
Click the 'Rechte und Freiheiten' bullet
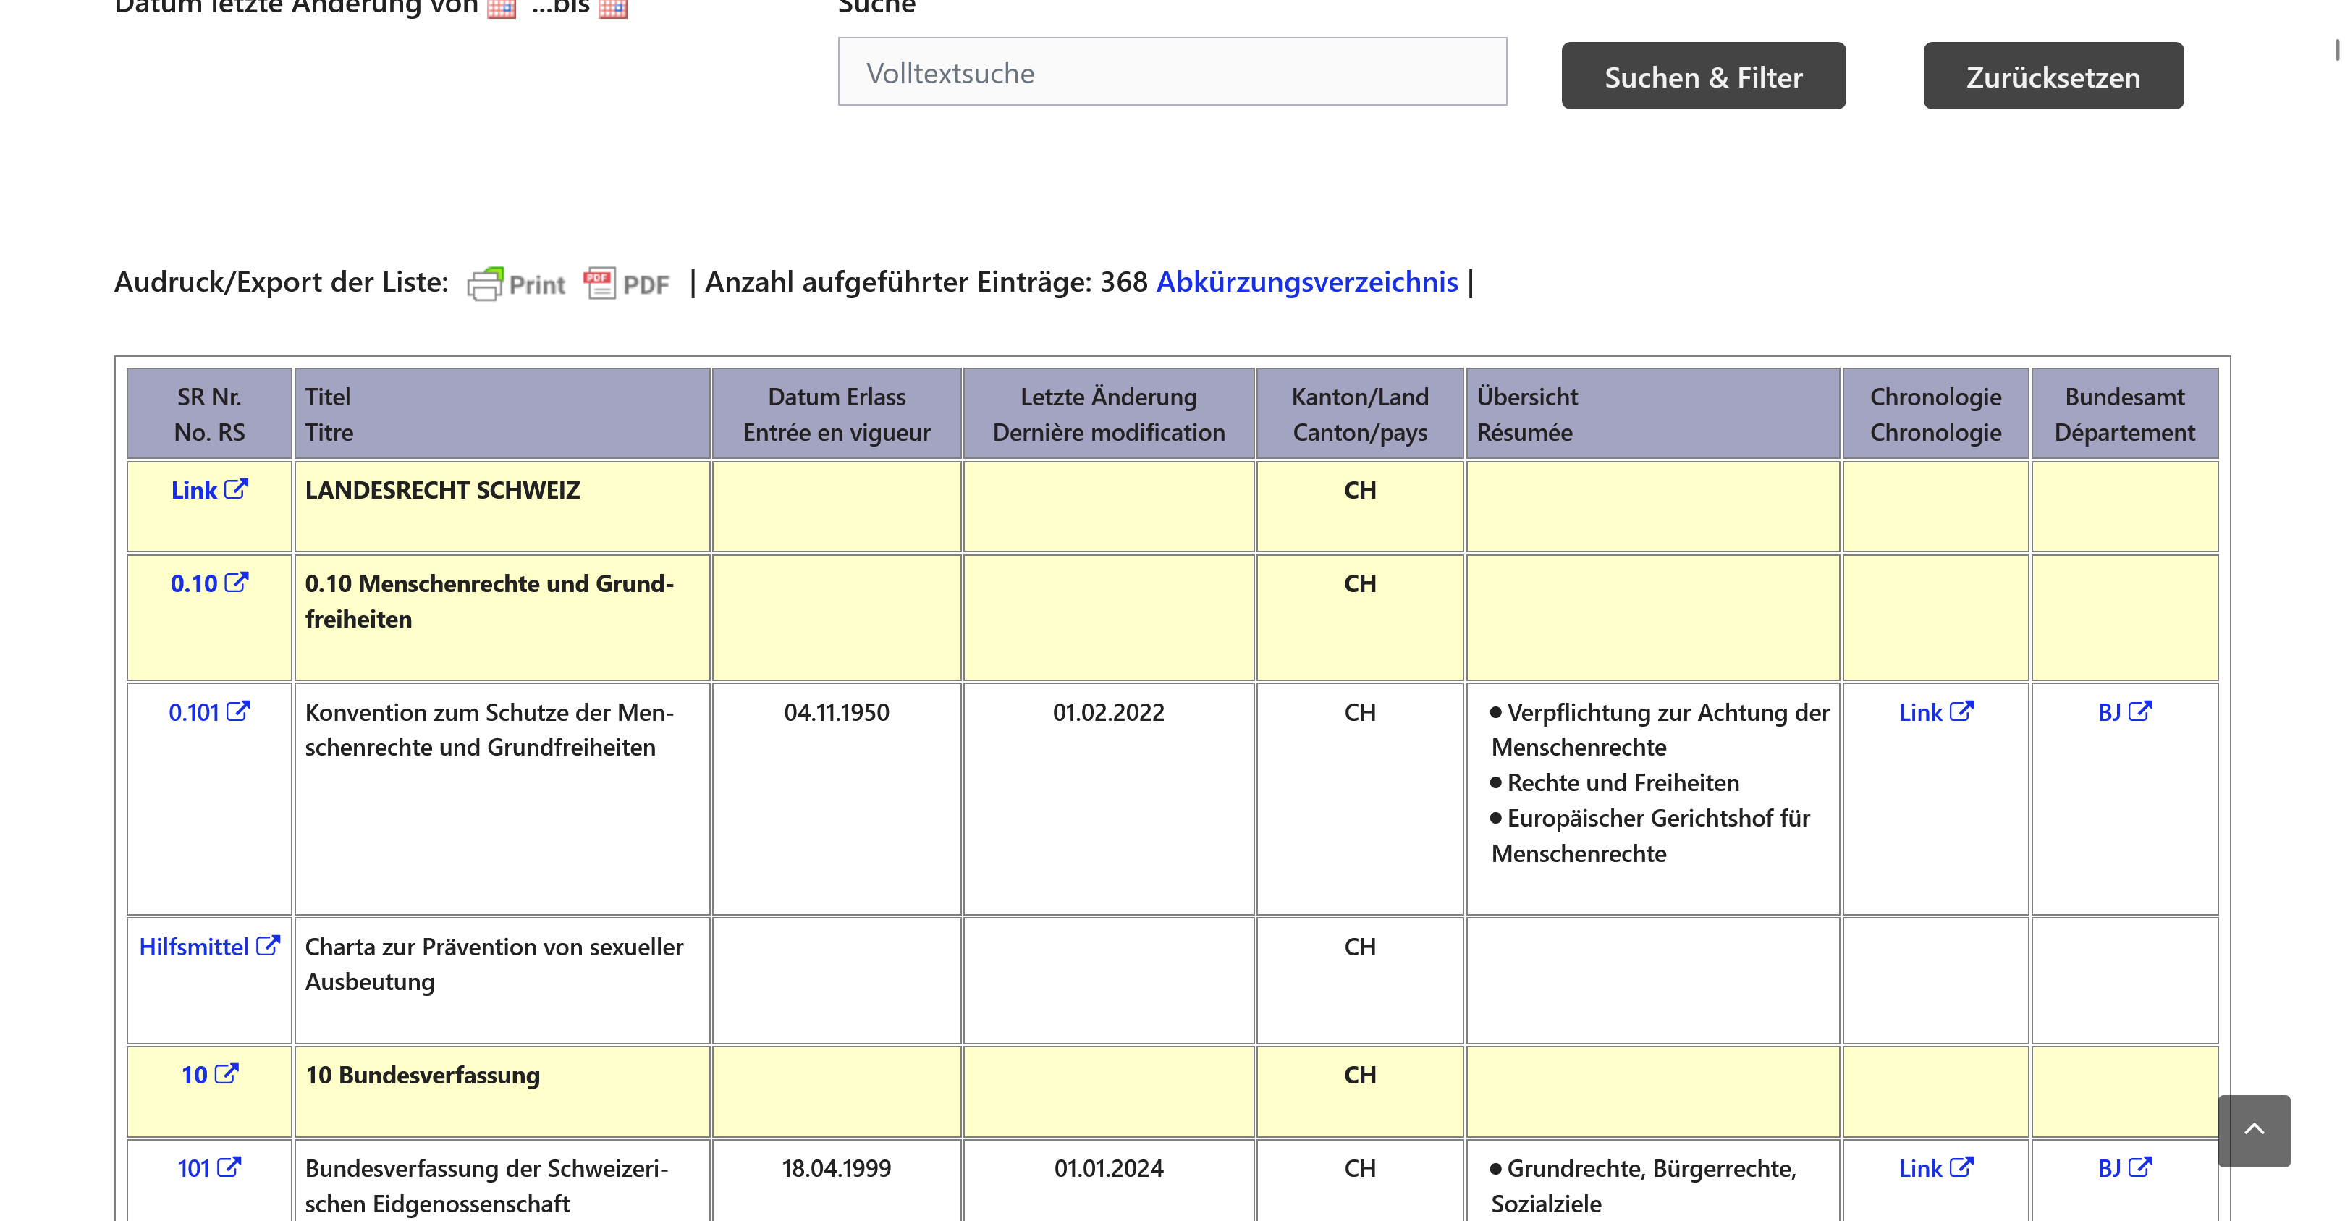coord(1615,783)
